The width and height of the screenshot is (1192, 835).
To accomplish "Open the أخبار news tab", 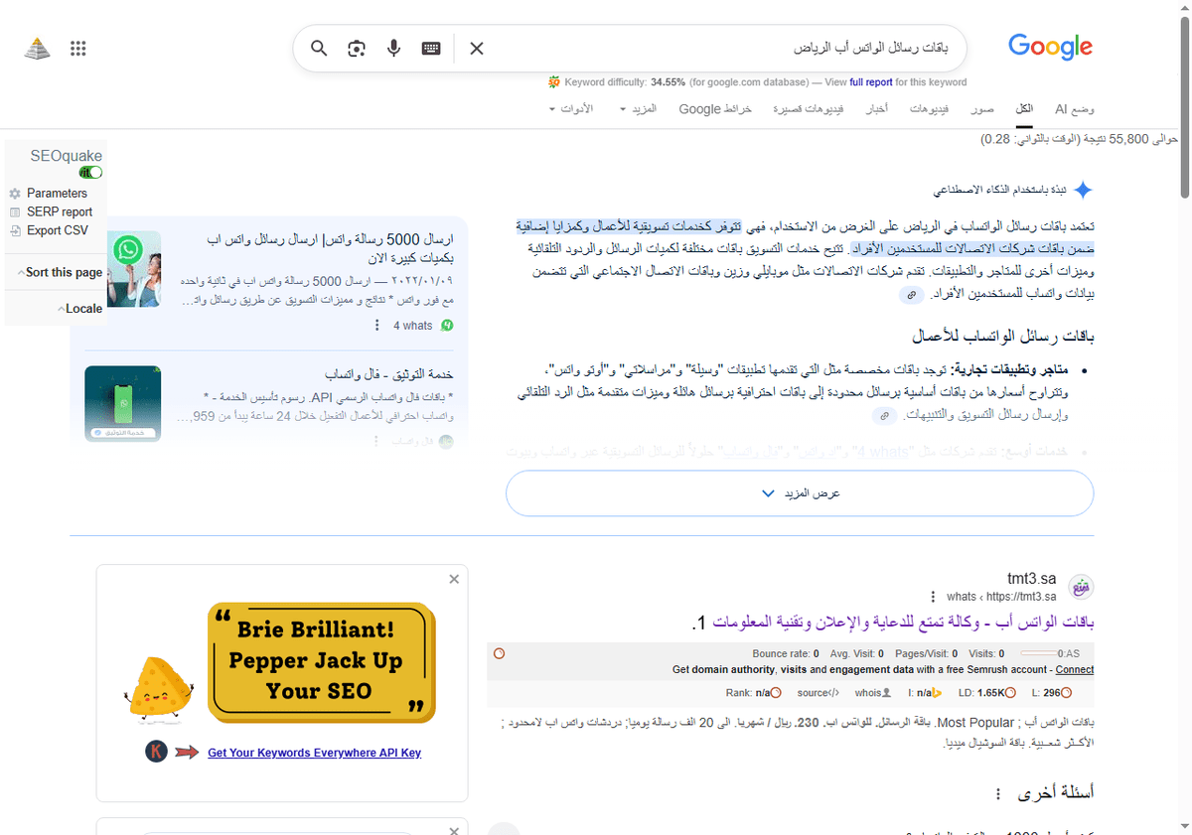I will point(876,109).
